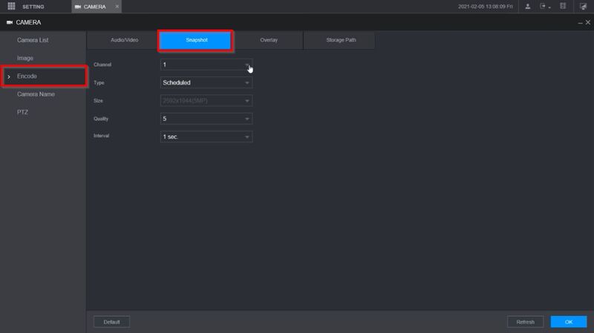Open the Channel dropdown
This screenshot has height=333, width=594.
tap(206, 65)
